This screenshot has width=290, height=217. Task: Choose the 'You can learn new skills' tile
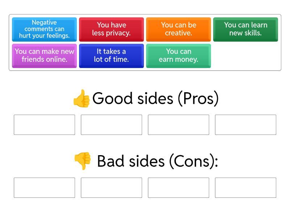point(245,29)
